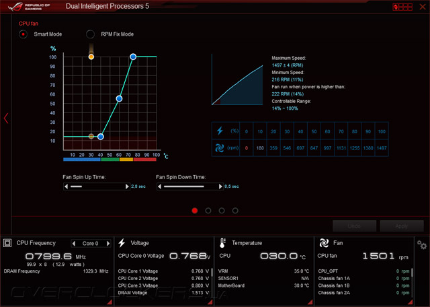
Task: Go to the first red page indicator dot
Action: (x=195, y=211)
